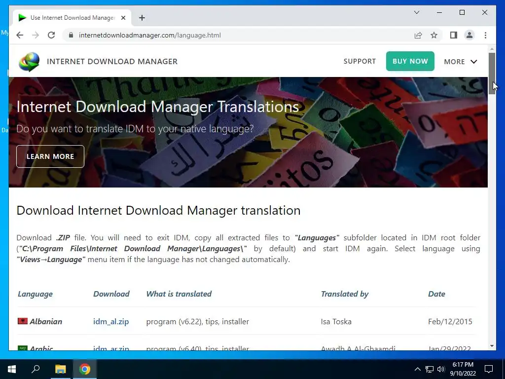Open the browser side panel icon
Screen dimensions: 505x379
[454, 35]
